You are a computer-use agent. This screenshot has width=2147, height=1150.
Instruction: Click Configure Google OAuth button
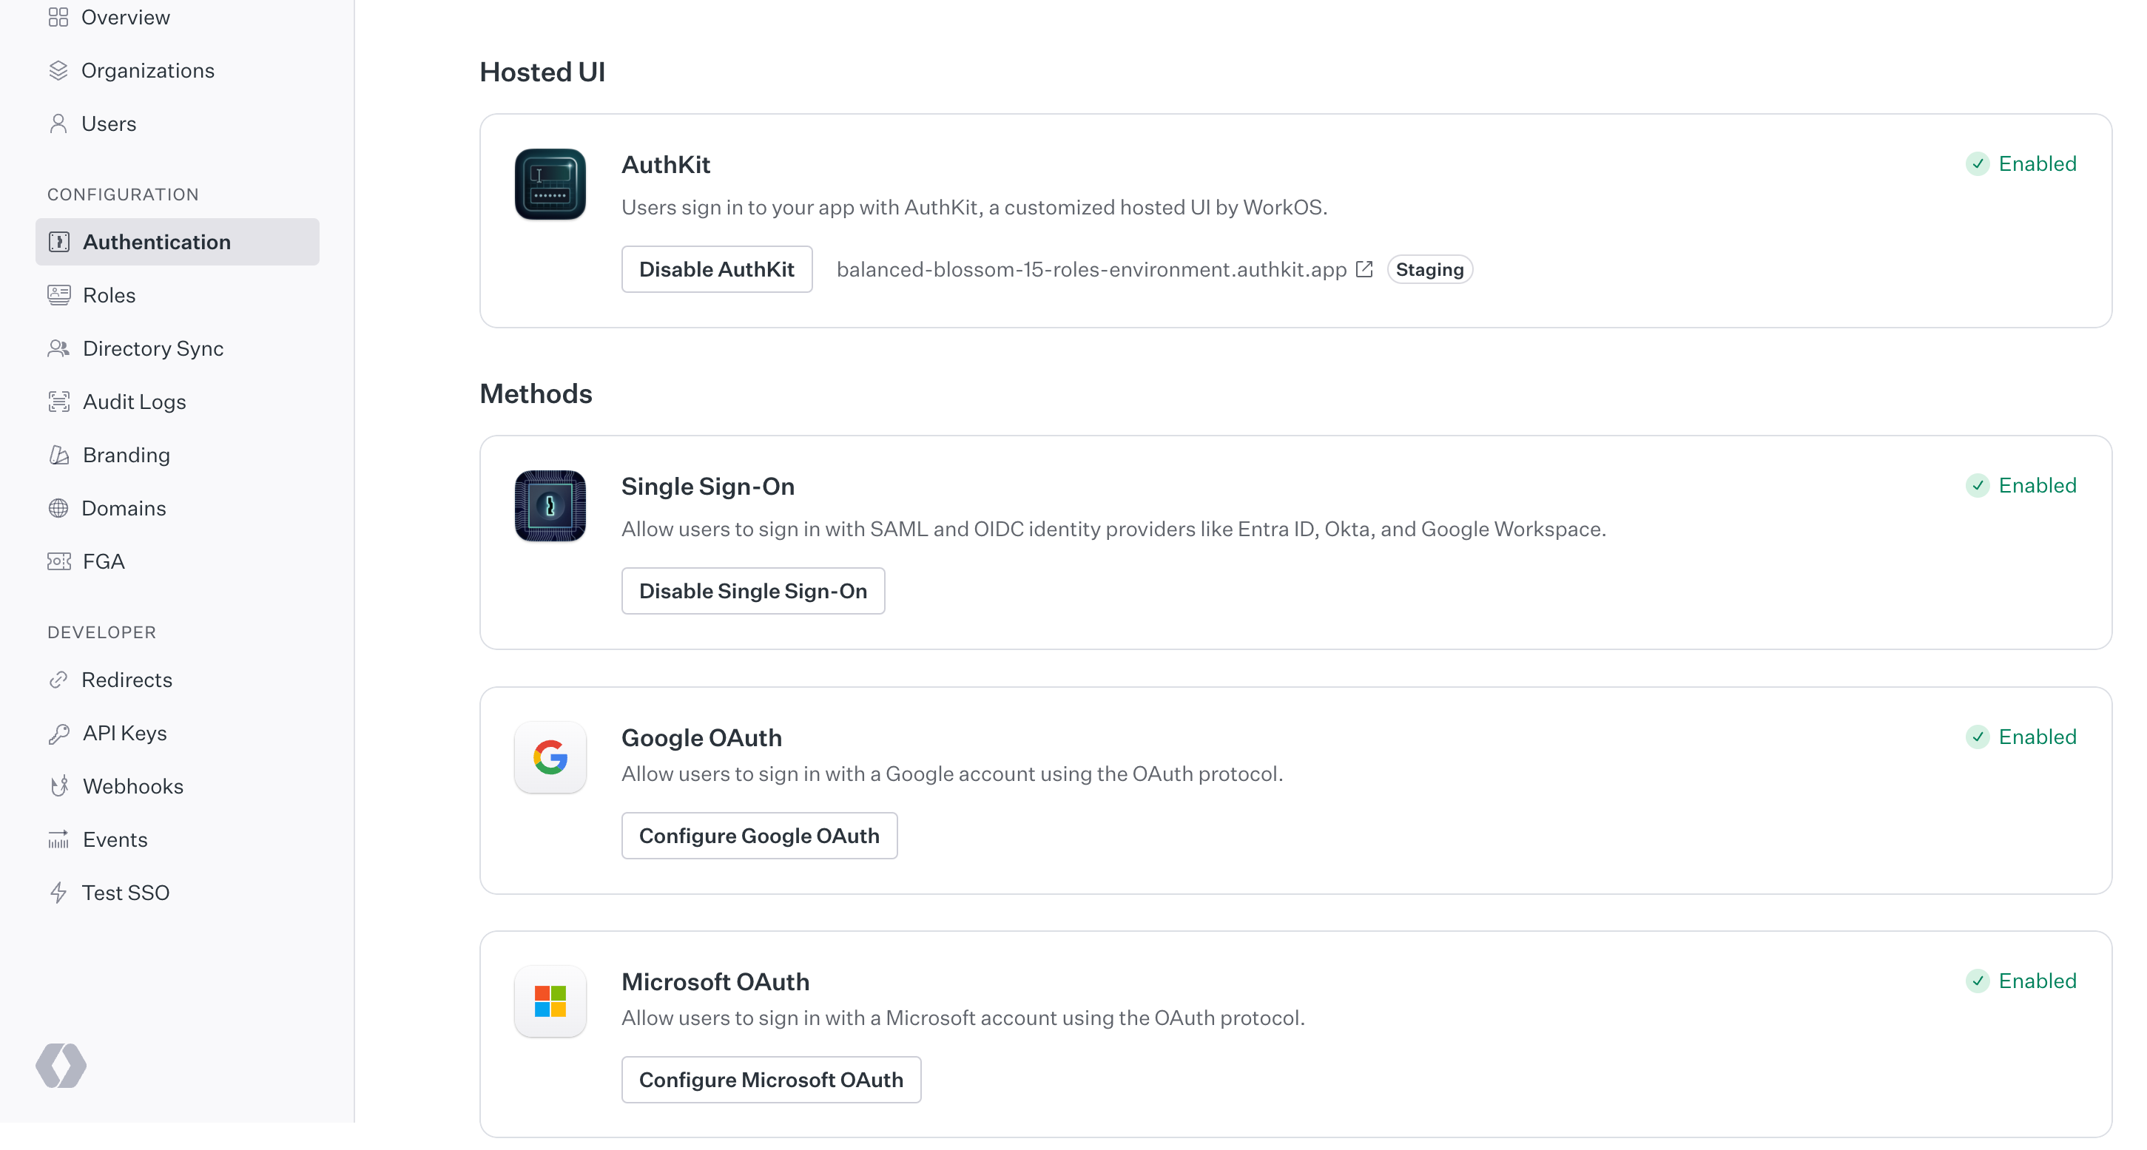[x=759, y=836]
